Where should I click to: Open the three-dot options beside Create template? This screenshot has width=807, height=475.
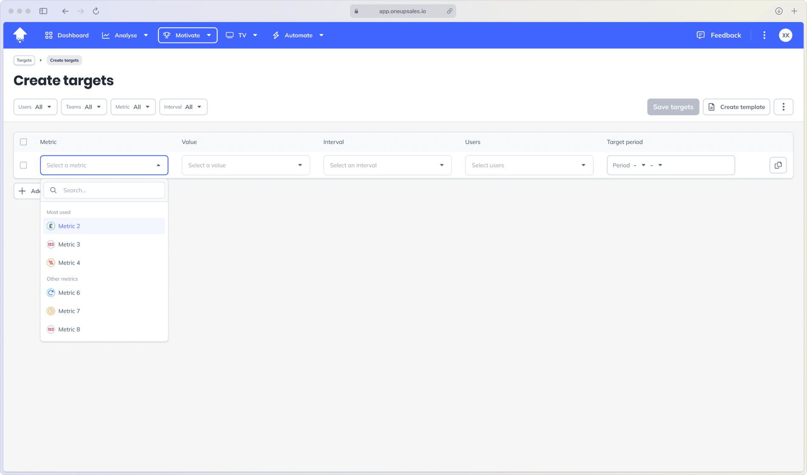[783, 107]
